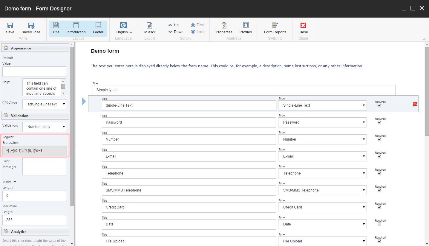The image size is (429, 246).
Task: Open Type dropdown for Number row
Action: point(322,139)
